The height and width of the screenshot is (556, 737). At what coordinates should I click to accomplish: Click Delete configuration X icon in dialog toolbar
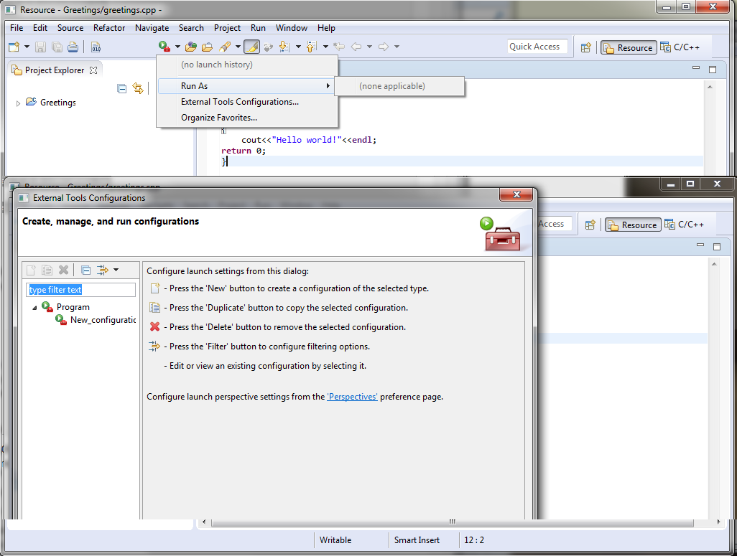click(x=63, y=270)
